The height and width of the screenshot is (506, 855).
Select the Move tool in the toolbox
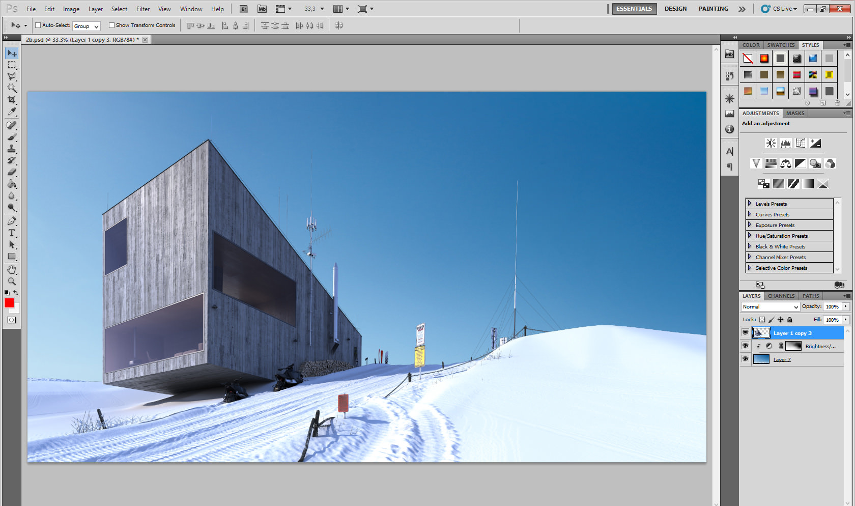[x=12, y=53]
